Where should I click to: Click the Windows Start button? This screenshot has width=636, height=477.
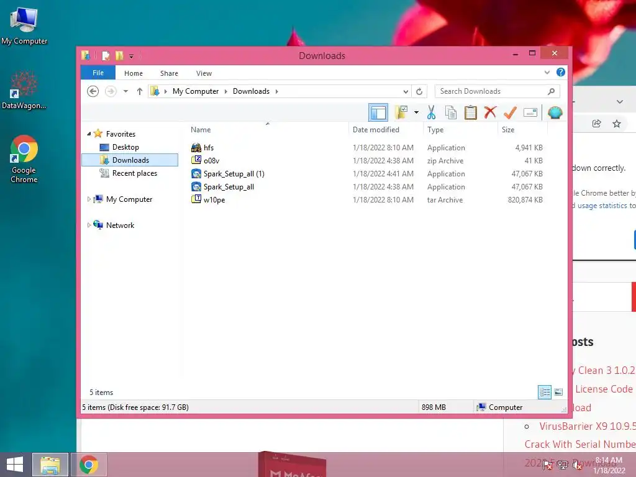tap(15, 465)
